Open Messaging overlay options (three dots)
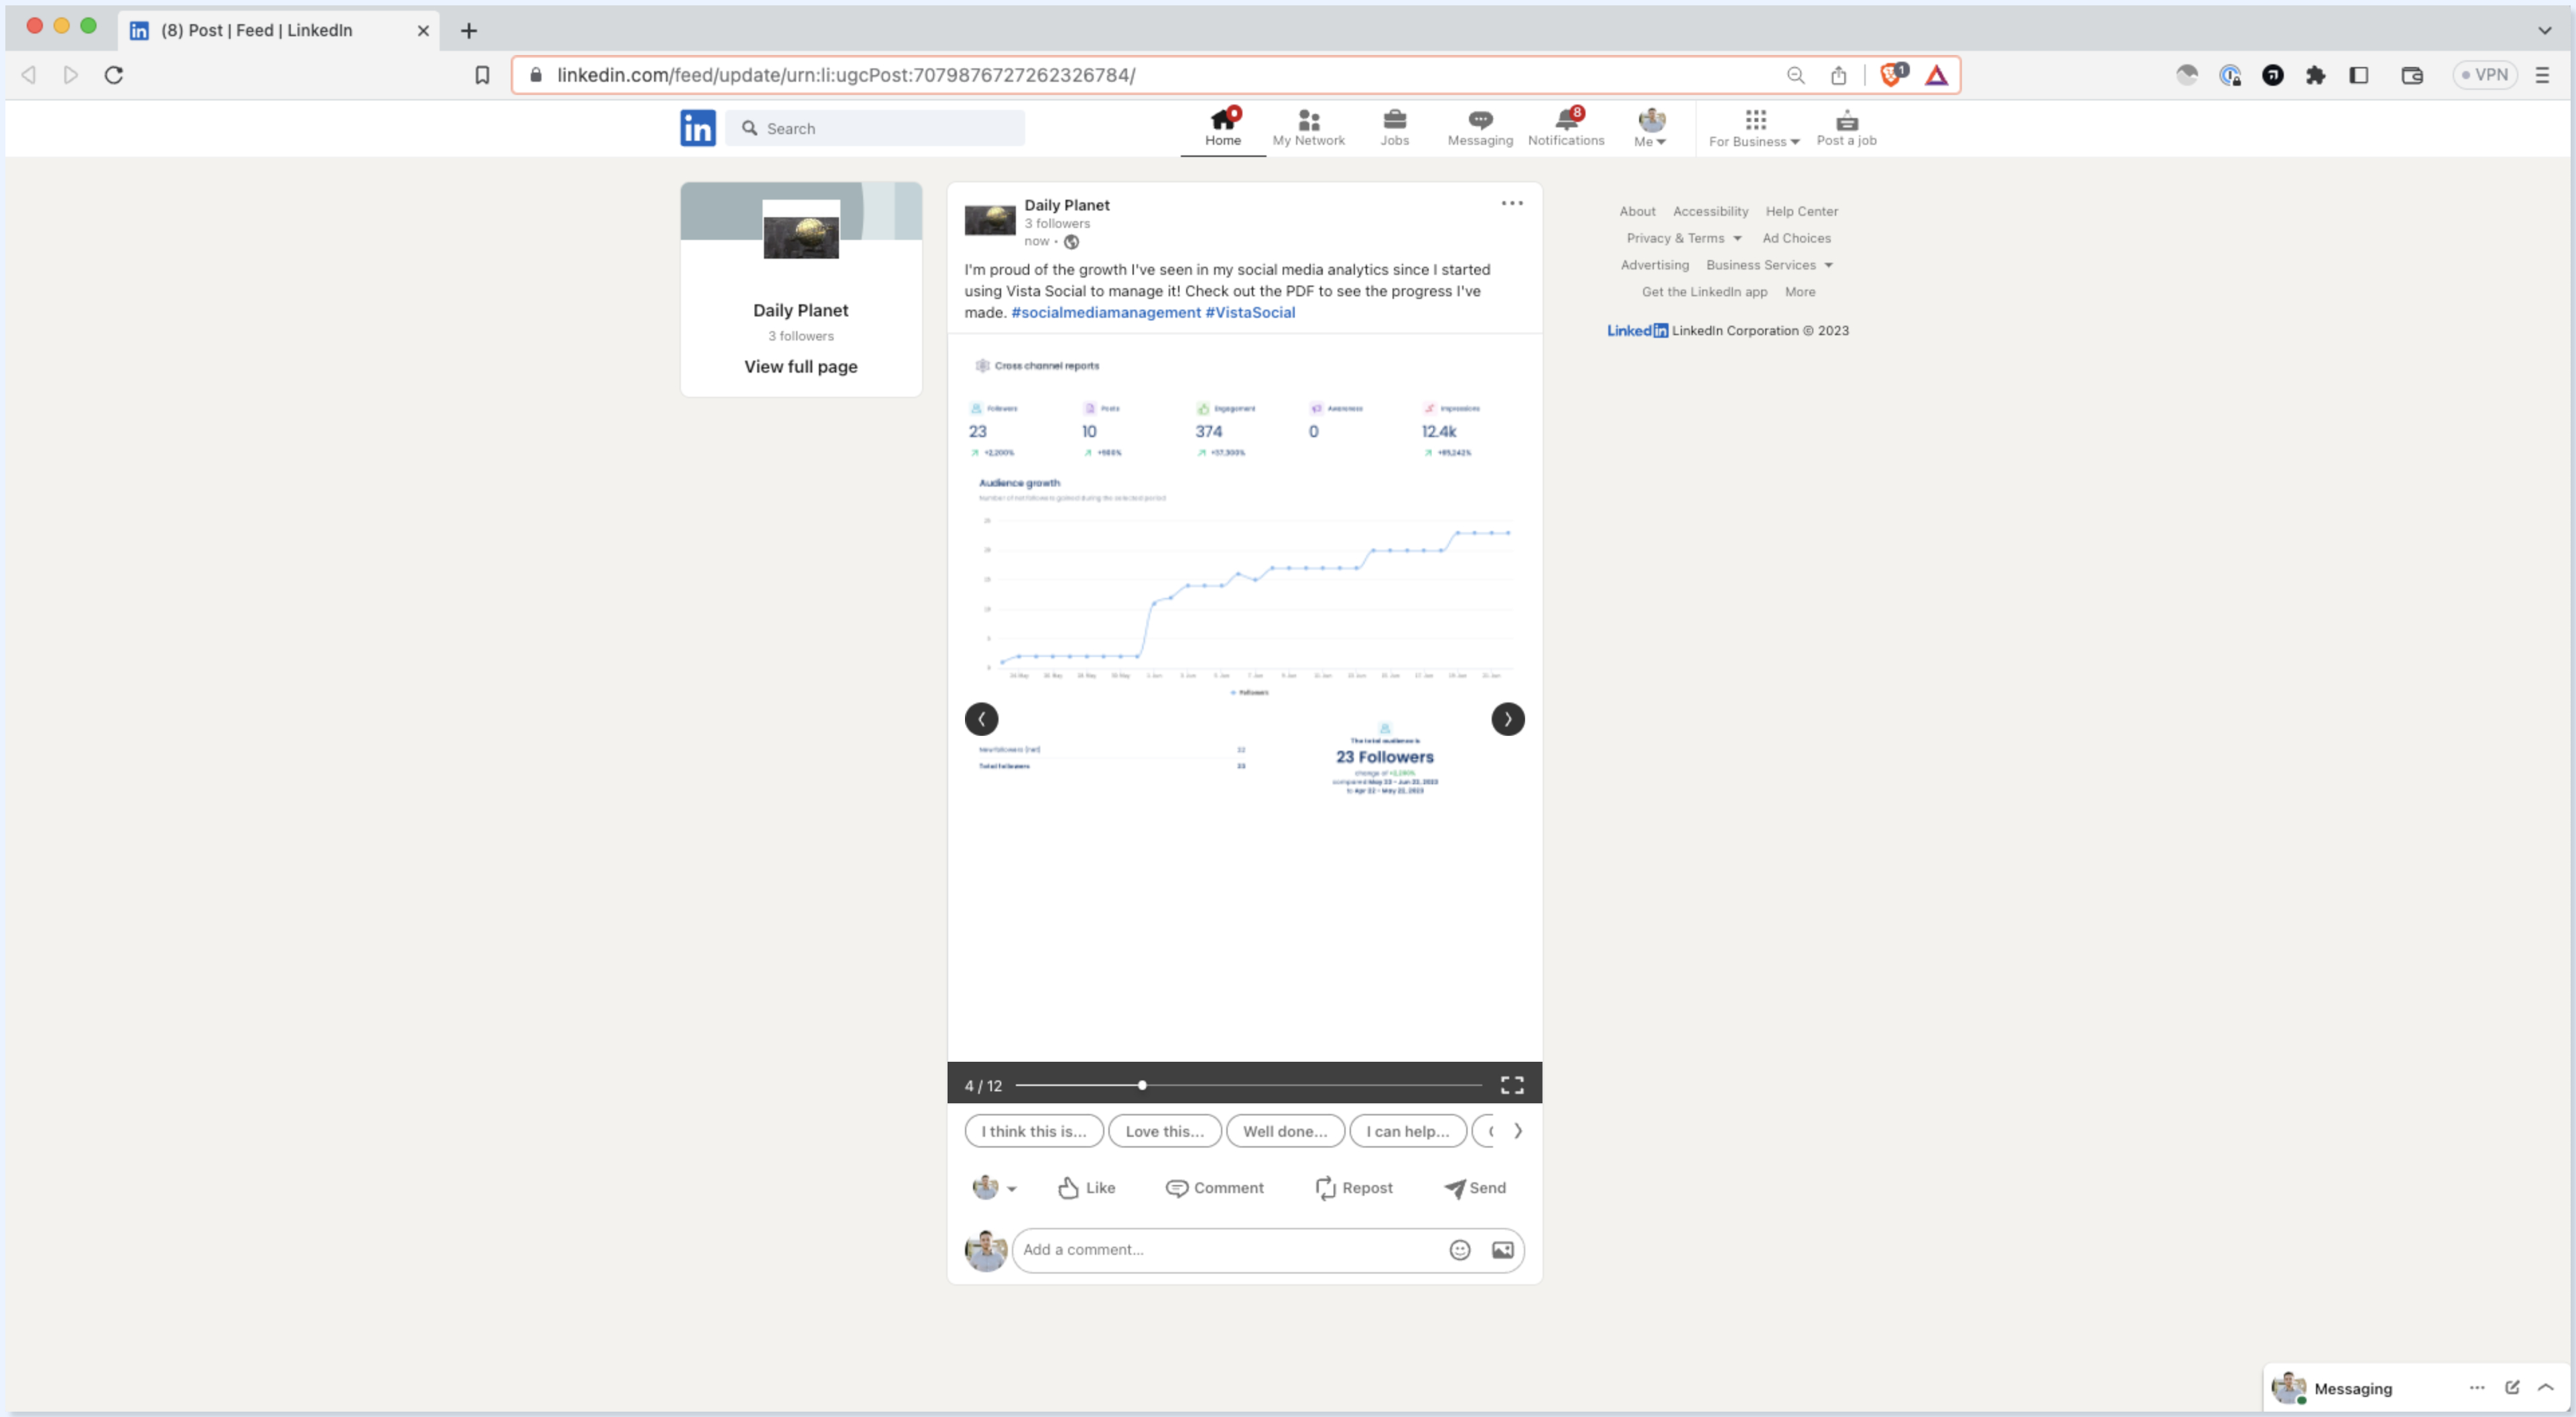This screenshot has height=1417, width=2576. [2476, 1387]
